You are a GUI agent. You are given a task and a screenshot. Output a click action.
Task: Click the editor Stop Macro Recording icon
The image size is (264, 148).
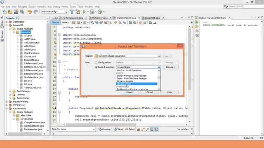tap(145, 23)
